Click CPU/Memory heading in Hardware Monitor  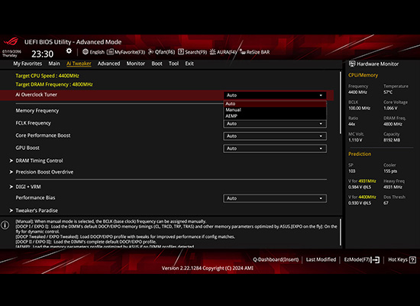tap(363, 75)
